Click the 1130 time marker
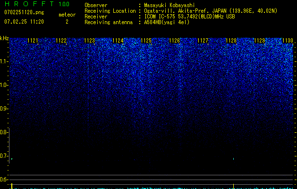 pos(288,41)
